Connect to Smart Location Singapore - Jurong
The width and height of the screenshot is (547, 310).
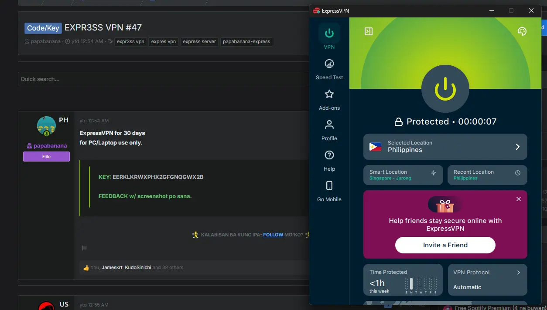pyautogui.click(x=403, y=175)
